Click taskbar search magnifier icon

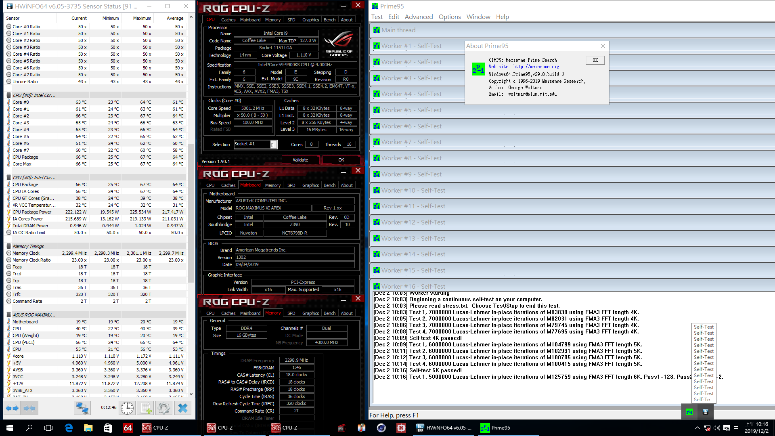[x=29, y=428]
